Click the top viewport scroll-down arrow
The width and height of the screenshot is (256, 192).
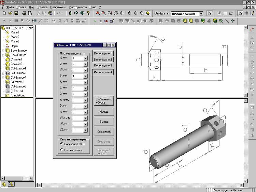pos(246,95)
